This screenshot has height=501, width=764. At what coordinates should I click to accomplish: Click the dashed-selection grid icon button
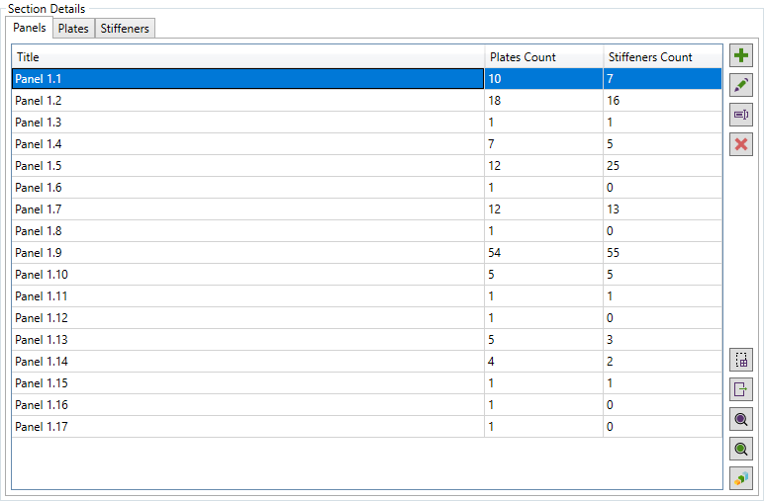(x=740, y=360)
